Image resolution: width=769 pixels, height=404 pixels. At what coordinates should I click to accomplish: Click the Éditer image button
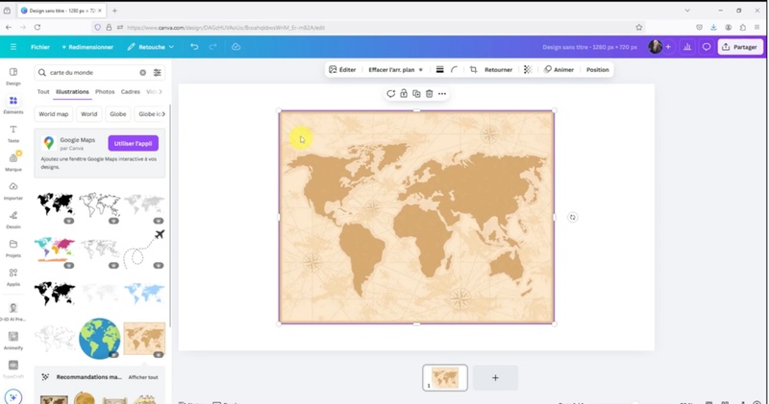(342, 69)
